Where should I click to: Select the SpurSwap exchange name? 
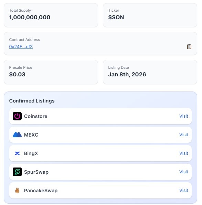coord(36,172)
